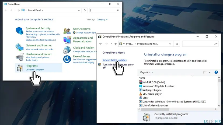Open the Programs category heading
The image size is (223, 125).
32,66
